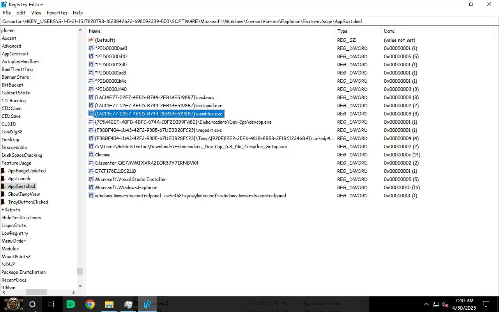The width and height of the screenshot is (499, 312).
Task: Click the DWORD icon for Chrome value
Action: point(91,154)
